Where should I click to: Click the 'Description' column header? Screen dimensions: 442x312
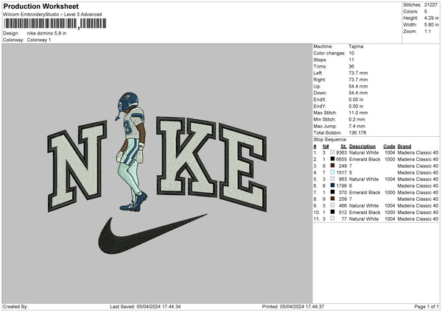point(362,146)
